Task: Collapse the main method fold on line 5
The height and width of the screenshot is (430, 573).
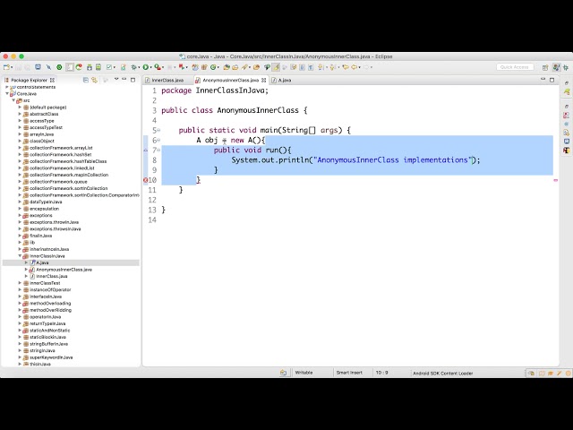Action: 158,130
